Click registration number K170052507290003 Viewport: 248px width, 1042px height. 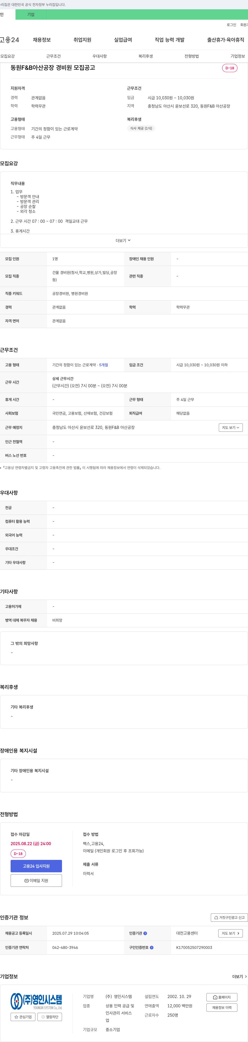point(194,947)
